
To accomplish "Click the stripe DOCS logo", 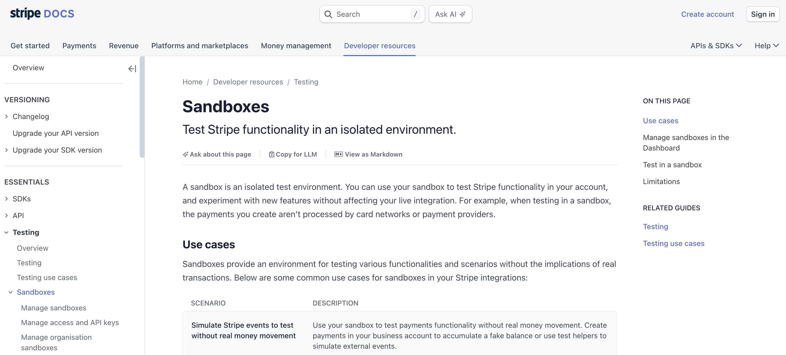I will (x=42, y=13).
